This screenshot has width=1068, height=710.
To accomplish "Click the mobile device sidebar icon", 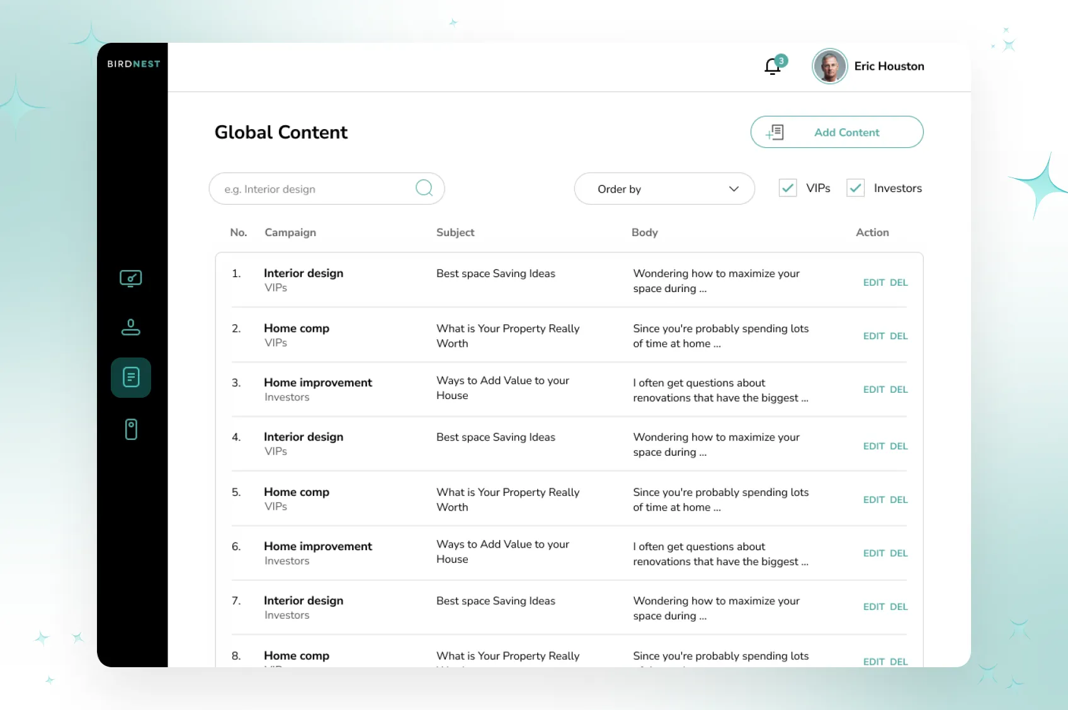I will point(131,429).
